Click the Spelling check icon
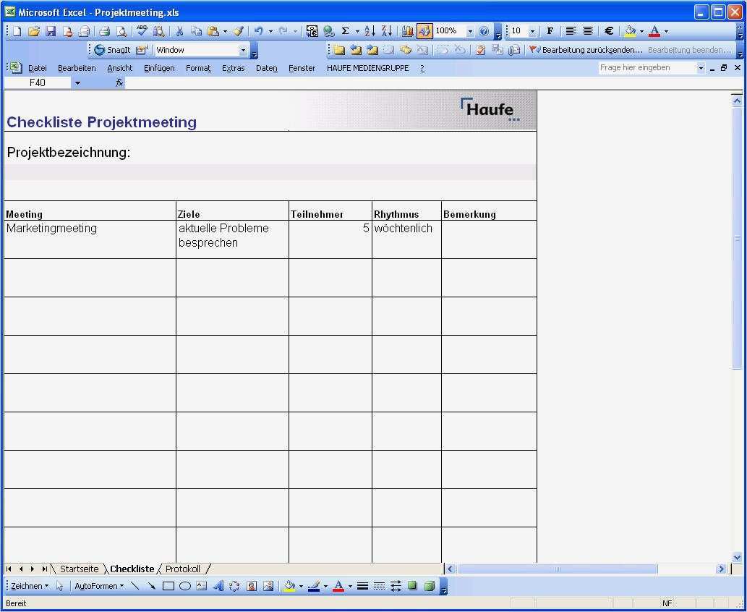Viewport: 747px width, 612px height. pos(141,30)
